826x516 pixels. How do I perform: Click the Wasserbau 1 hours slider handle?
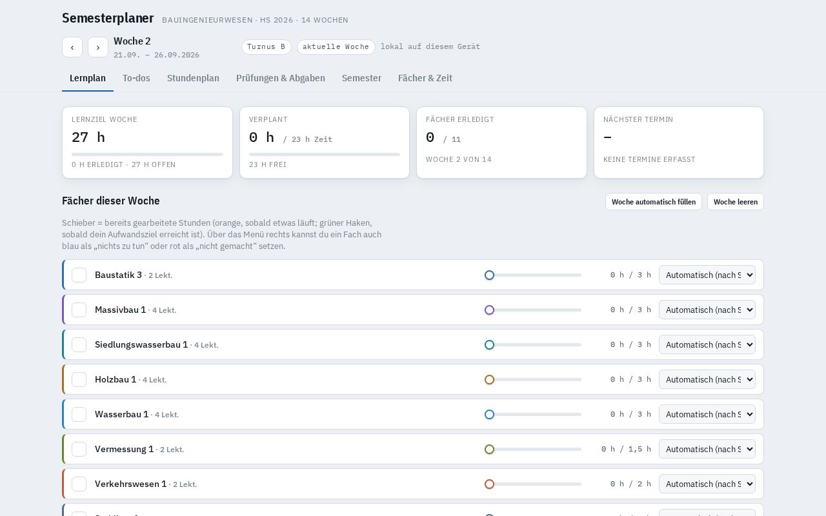[489, 415]
